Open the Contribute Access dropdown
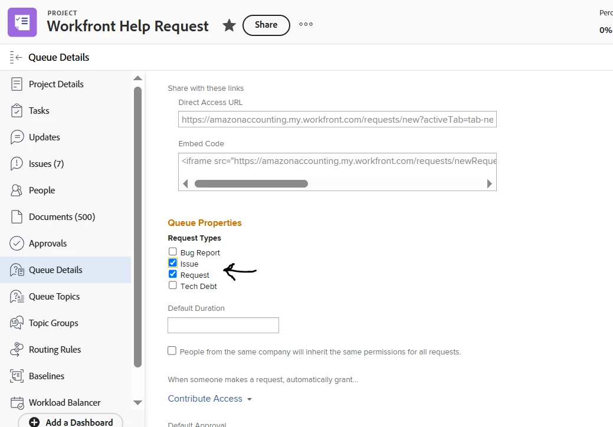613x427 pixels. [209, 399]
